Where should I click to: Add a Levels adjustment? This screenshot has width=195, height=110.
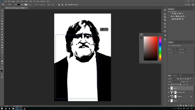tap(175, 13)
